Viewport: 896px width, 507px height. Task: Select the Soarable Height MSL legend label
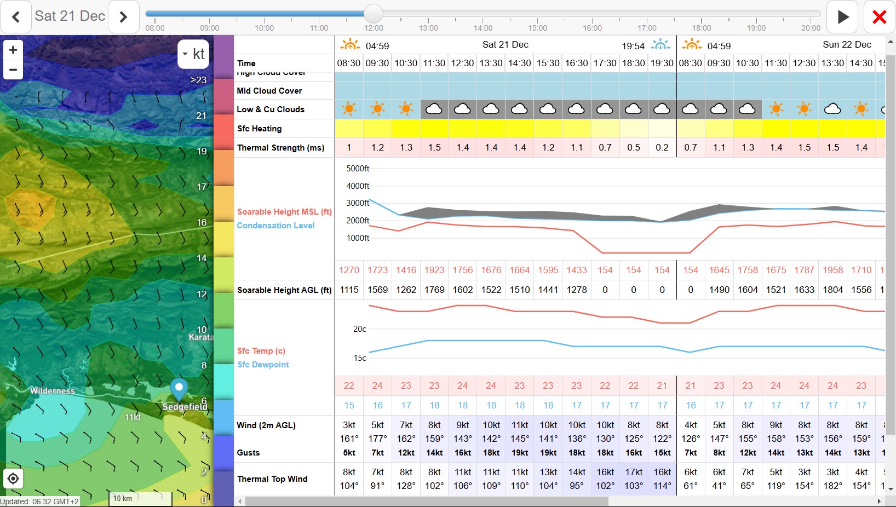pyautogui.click(x=284, y=212)
